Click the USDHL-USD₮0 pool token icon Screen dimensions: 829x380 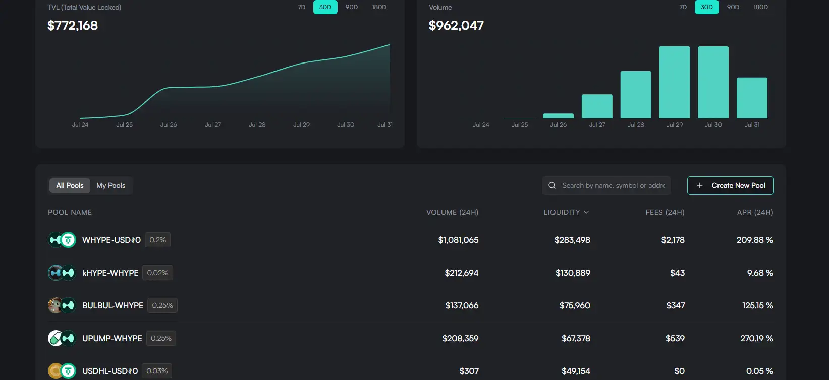(x=62, y=371)
